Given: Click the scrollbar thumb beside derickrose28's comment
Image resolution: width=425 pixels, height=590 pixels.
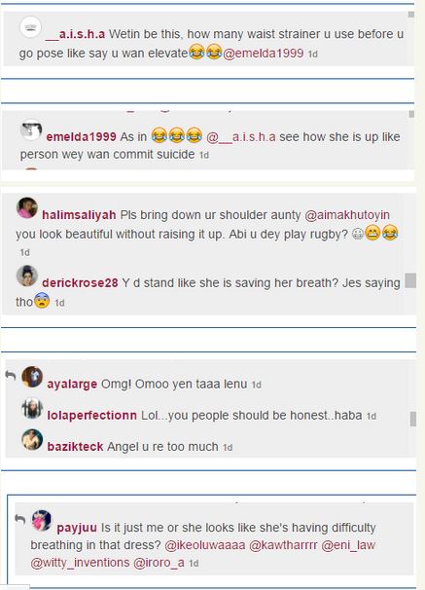Looking at the screenshot, I should point(410,280).
